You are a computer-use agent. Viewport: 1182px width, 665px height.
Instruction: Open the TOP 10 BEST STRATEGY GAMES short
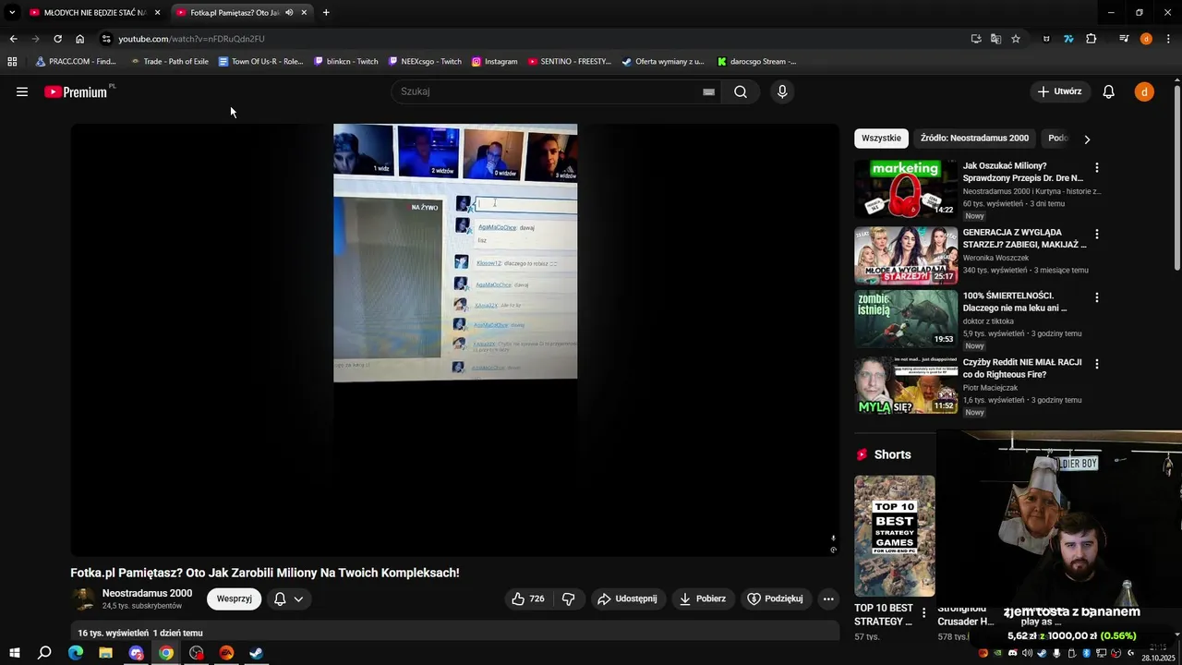point(894,536)
